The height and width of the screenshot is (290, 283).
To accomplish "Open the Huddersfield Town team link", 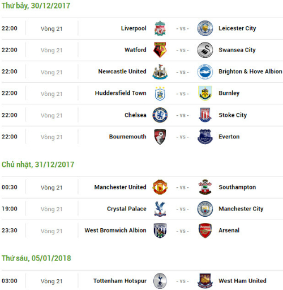I will tap(121, 93).
